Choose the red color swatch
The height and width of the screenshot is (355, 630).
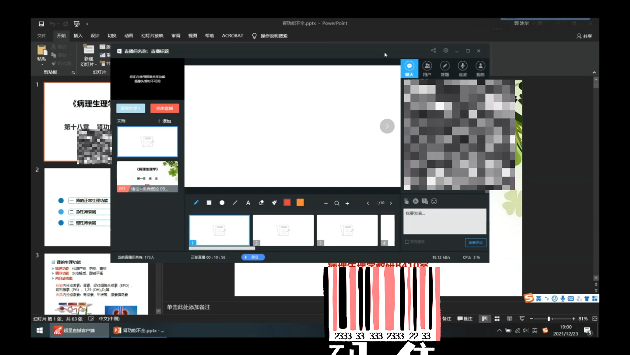click(x=287, y=202)
